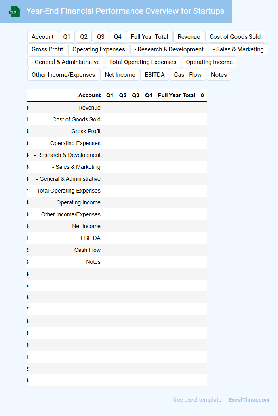Select the Q3 tag button
This screenshot has height=416, width=278.
(x=101, y=37)
